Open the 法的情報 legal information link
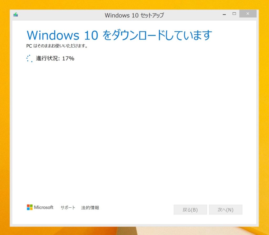The image size is (269, 235). [90, 208]
